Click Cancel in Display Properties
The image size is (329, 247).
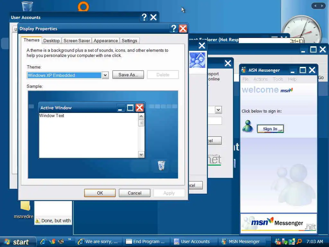[135, 193]
